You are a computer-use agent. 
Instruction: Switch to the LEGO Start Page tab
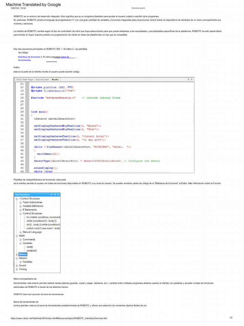click(x=25, y=79)
